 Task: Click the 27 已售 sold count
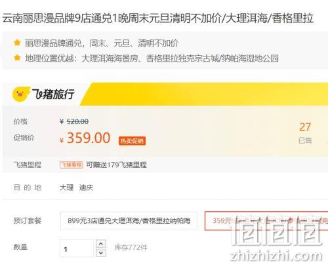pyautogui.click(x=305, y=133)
